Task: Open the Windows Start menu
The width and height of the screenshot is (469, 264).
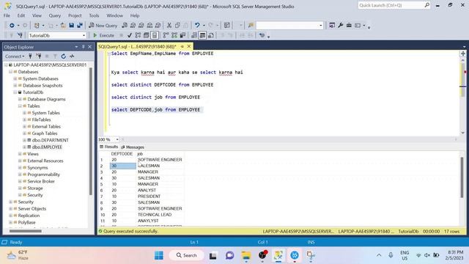Action: point(159,255)
